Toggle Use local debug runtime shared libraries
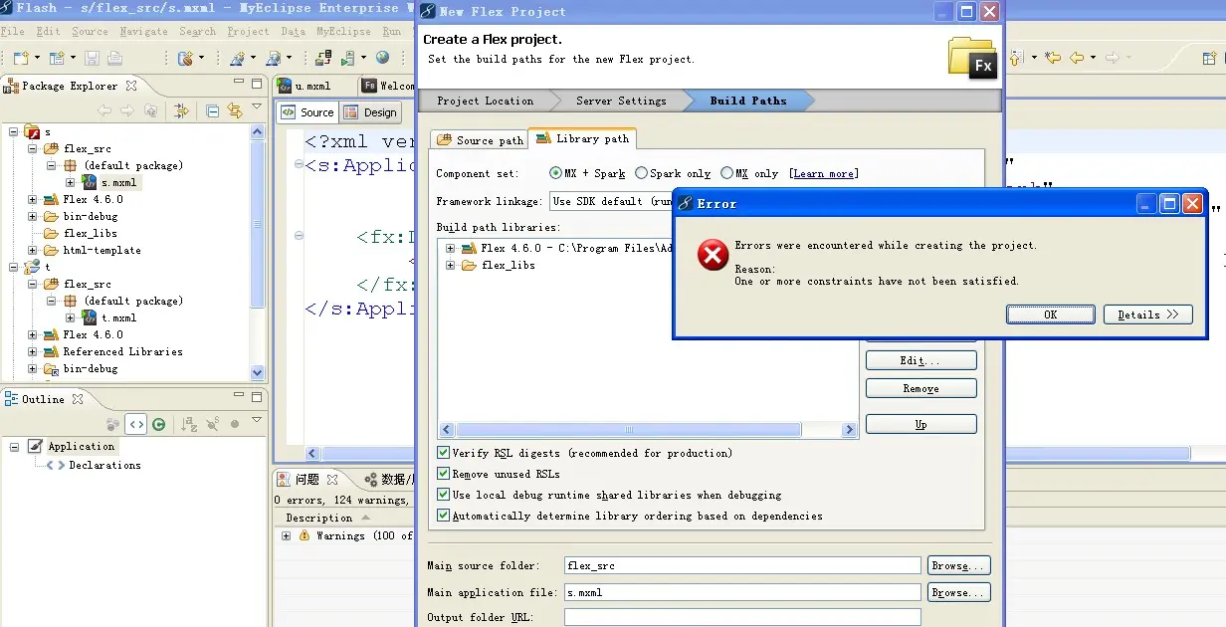Viewport: 1226px width, 627px height. (444, 495)
